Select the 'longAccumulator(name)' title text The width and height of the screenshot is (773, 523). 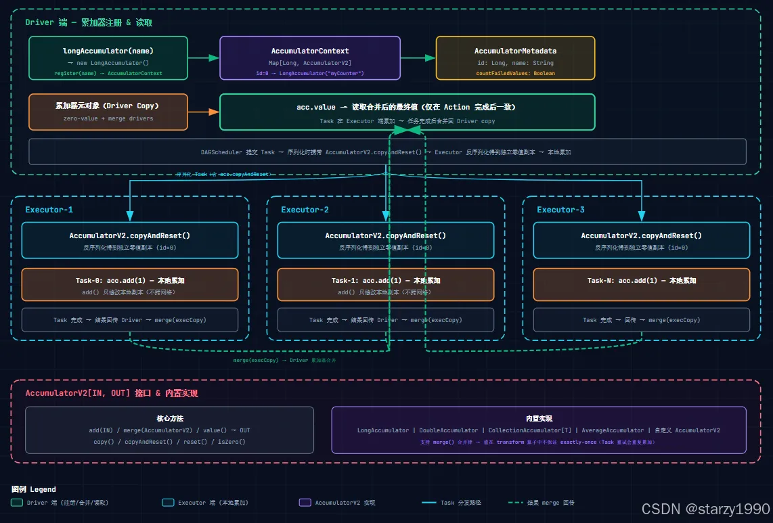(x=108, y=51)
